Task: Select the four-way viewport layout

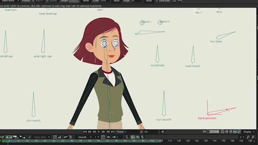Action: (218, 132)
